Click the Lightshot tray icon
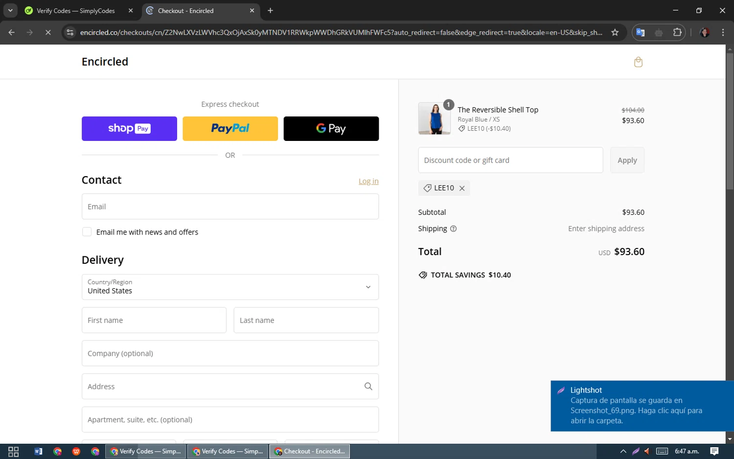 click(x=635, y=452)
